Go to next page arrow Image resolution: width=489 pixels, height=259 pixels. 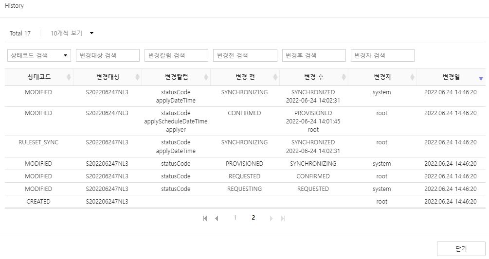click(x=271, y=219)
